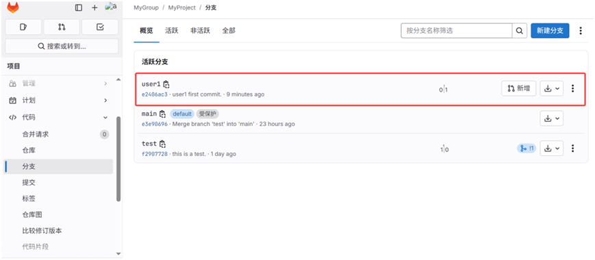The height and width of the screenshot is (260, 595).
Task: Click the search magnifier button beside the branch filter
Action: pos(520,31)
